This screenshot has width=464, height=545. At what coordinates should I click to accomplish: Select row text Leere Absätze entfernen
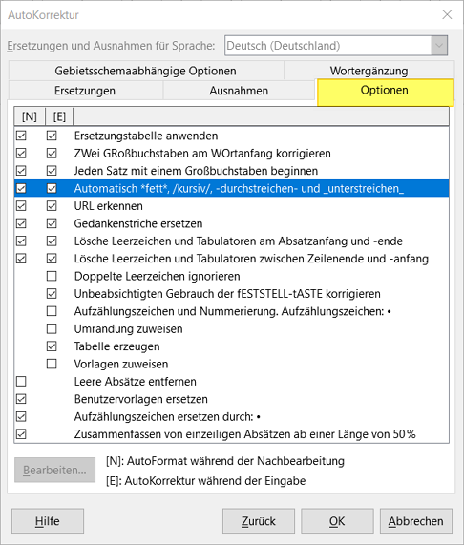(x=136, y=381)
